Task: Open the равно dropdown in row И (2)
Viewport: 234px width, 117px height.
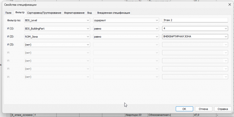Action: click(x=126, y=37)
